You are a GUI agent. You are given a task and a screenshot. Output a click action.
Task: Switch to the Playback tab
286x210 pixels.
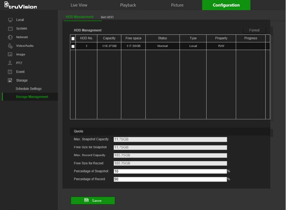tap(128, 5)
